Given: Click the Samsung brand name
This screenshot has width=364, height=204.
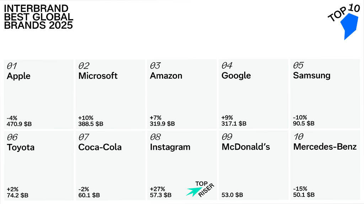Looking at the screenshot, I should click(311, 75).
